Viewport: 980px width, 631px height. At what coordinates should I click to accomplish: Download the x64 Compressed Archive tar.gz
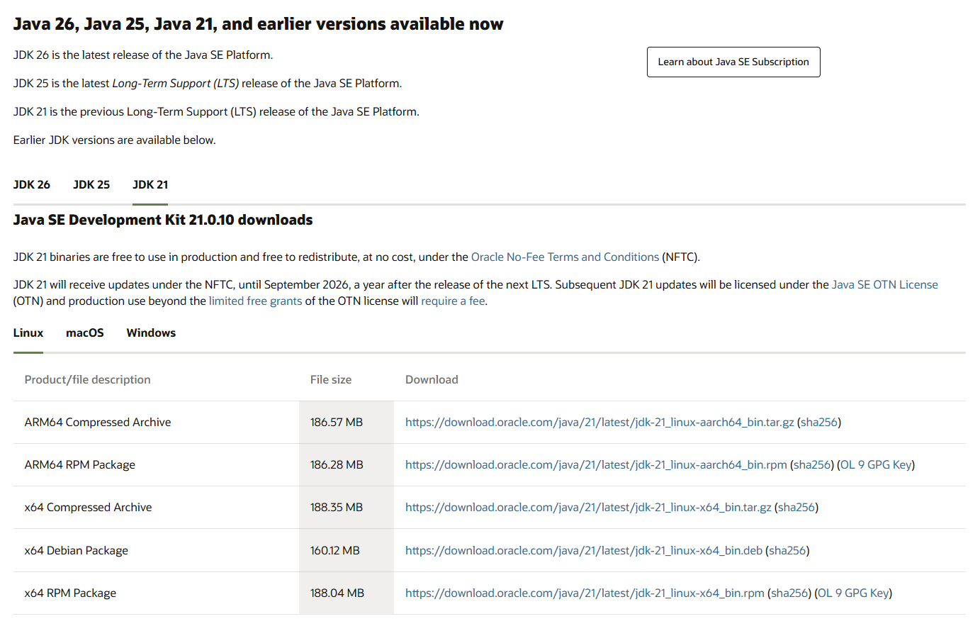pyautogui.click(x=588, y=508)
